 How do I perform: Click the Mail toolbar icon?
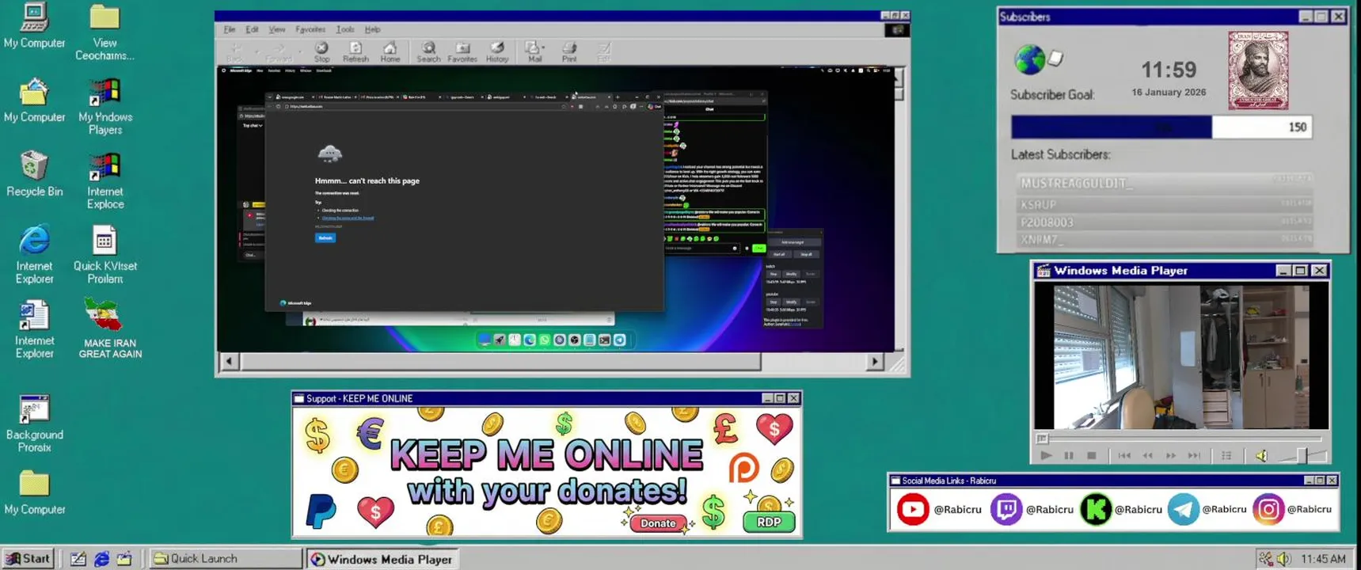pyautogui.click(x=533, y=52)
